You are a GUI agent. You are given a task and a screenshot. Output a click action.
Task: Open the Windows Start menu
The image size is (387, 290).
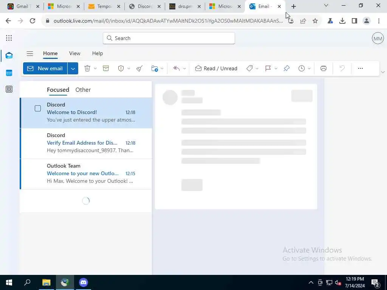coord(9,282)
